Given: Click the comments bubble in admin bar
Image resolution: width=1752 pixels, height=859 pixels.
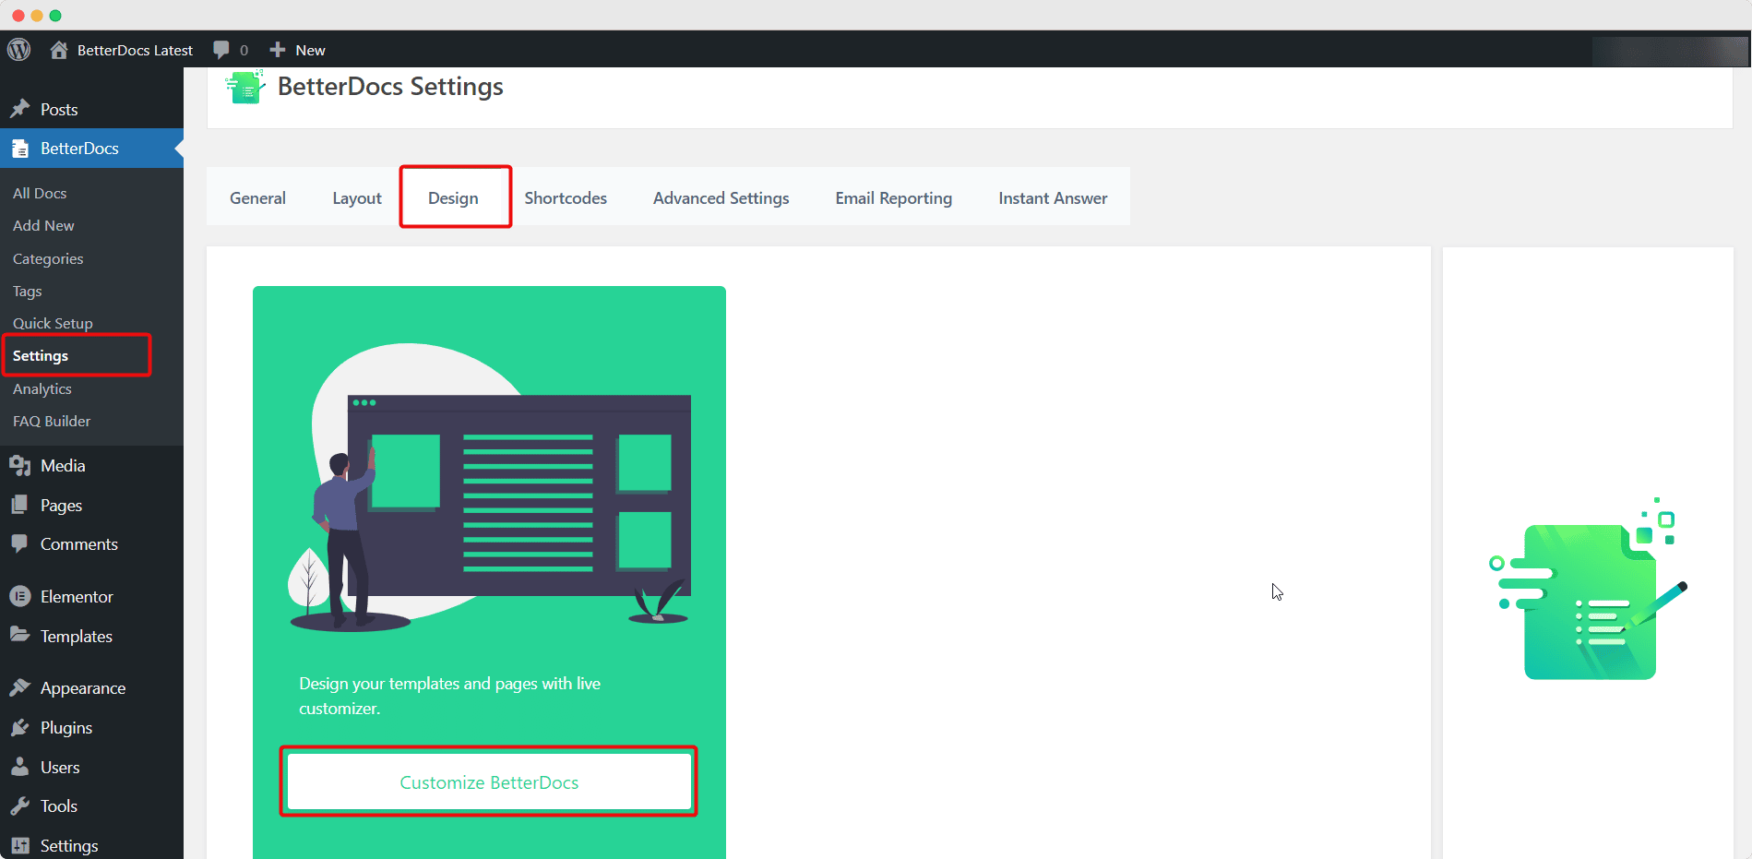Looking at the screenshot, I should pos(220,49).
